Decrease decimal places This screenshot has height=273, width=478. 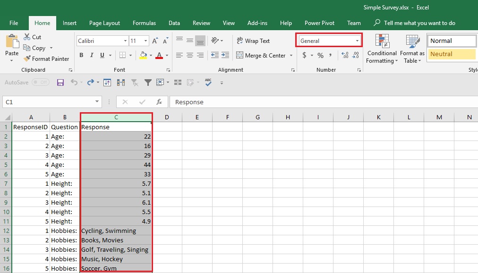click(356, 55)
